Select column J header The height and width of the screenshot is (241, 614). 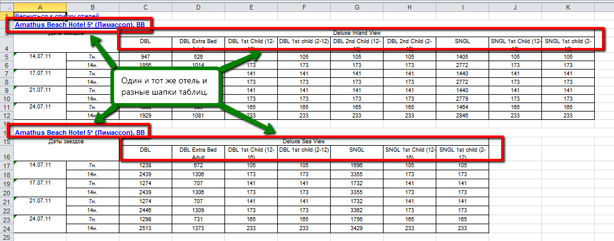[x=516, y=7]
